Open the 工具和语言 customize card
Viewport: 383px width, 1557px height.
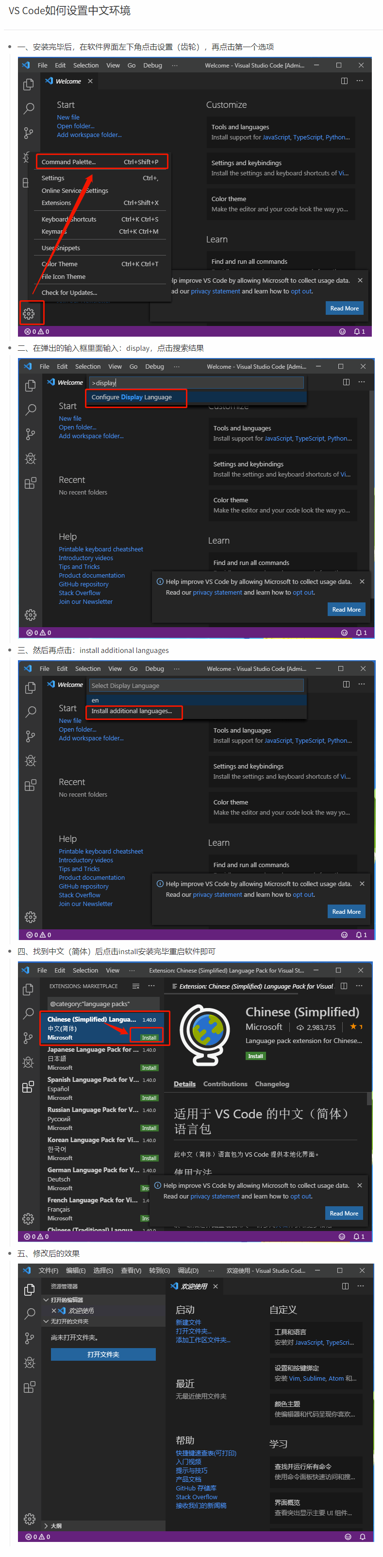coord(316,1337)
